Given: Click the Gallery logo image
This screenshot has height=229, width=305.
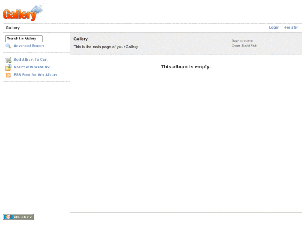Looking at the screenshot, I should pos(23,12).
